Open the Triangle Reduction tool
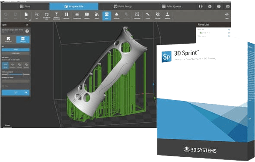Image resolution: width=255 pixels, height=162 pixels. coord(57,16)
